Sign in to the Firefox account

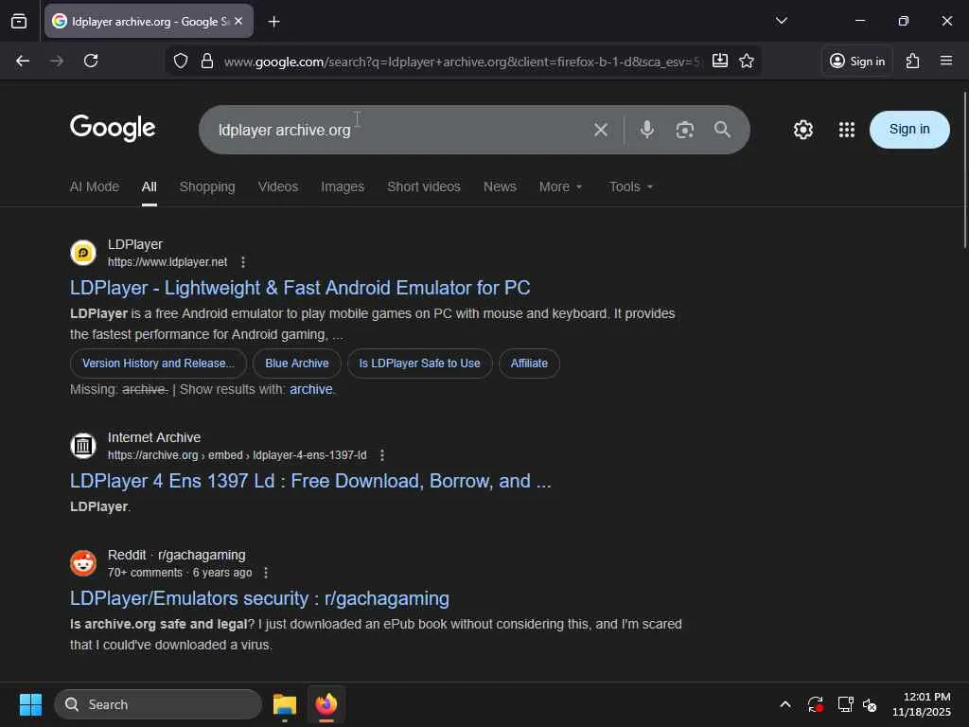pyautogui.click(x=857, y=62)
